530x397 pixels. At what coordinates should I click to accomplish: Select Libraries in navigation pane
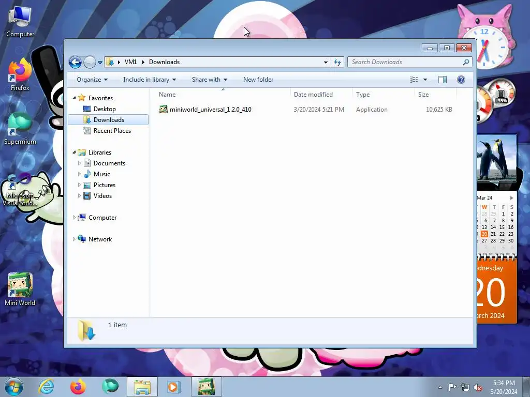pos(100,152)
